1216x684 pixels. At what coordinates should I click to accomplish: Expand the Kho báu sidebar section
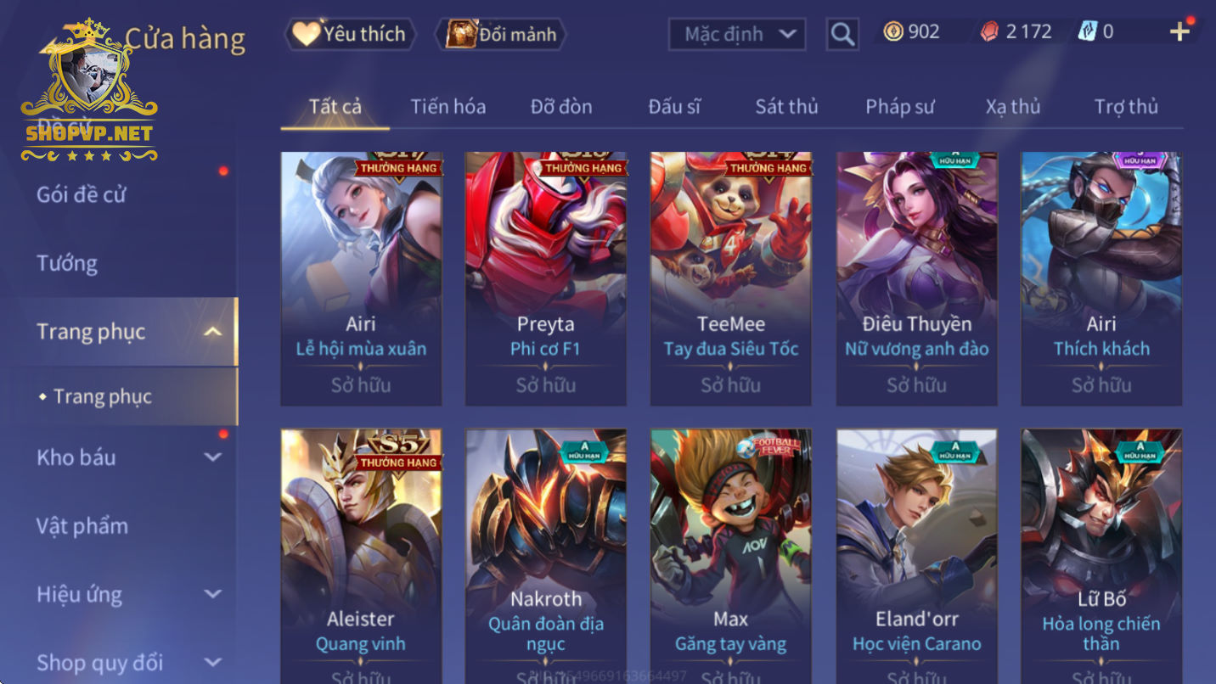coord(213,457)
